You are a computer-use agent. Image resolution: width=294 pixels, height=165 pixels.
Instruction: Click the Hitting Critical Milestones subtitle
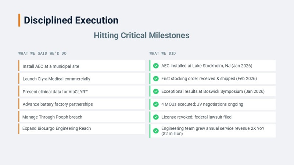141,36
